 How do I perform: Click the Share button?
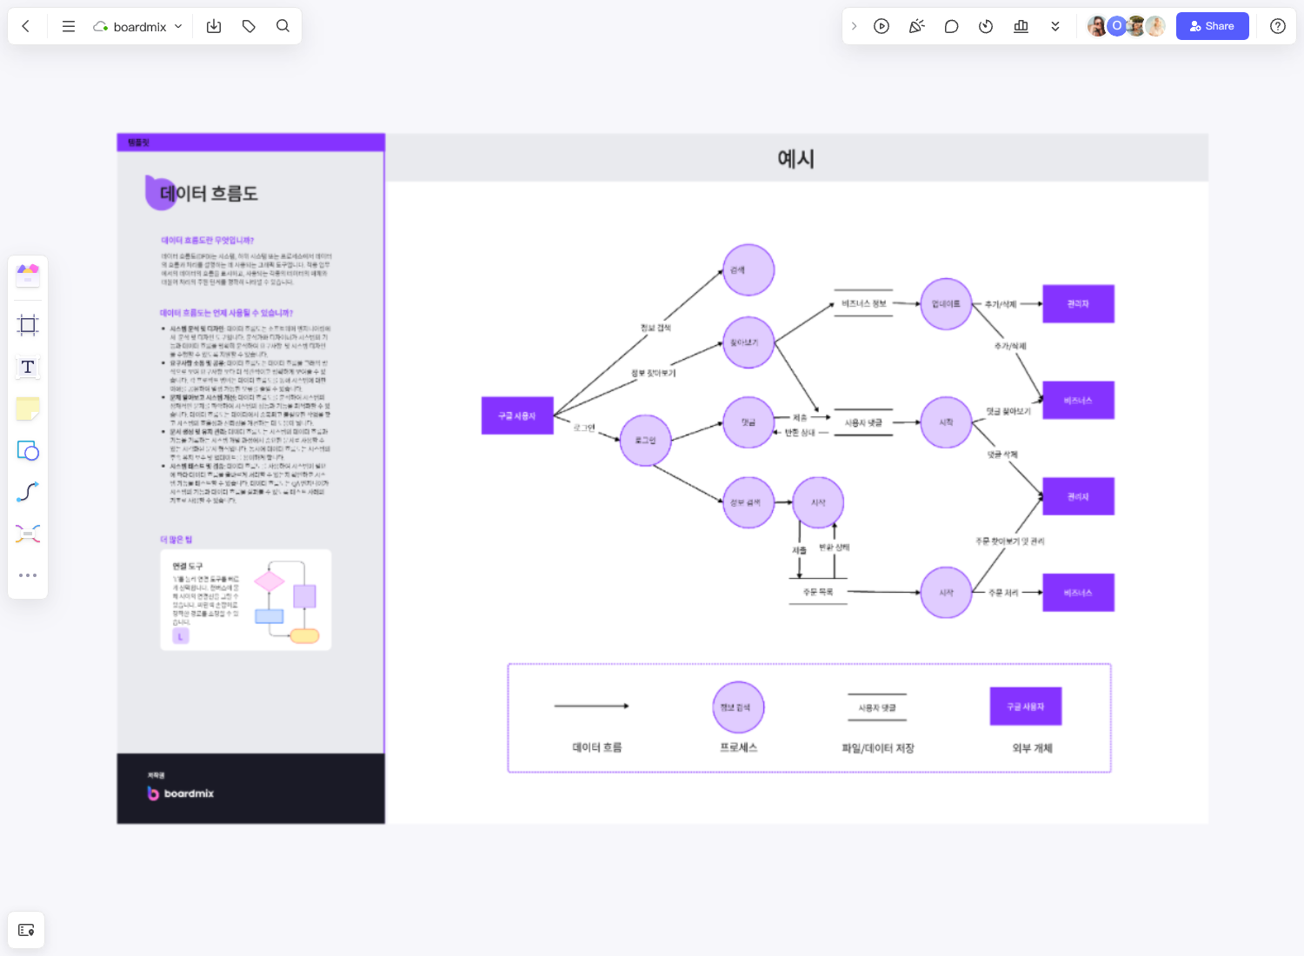click(x=1212, y=26)
